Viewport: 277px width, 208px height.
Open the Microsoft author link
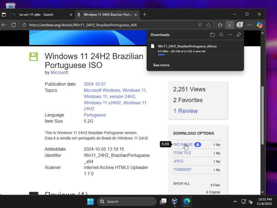[59, 72]
